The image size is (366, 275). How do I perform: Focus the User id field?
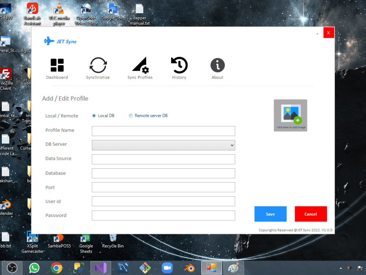tap(163, 201)
